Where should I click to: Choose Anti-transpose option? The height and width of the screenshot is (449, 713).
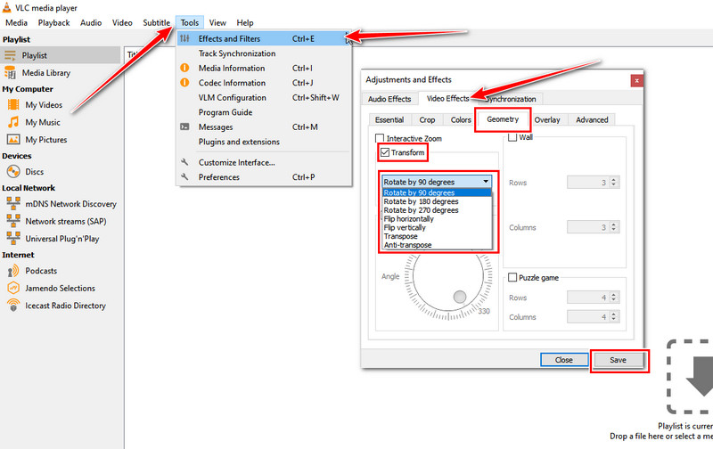pyautogui.click(x=437, y=244)
